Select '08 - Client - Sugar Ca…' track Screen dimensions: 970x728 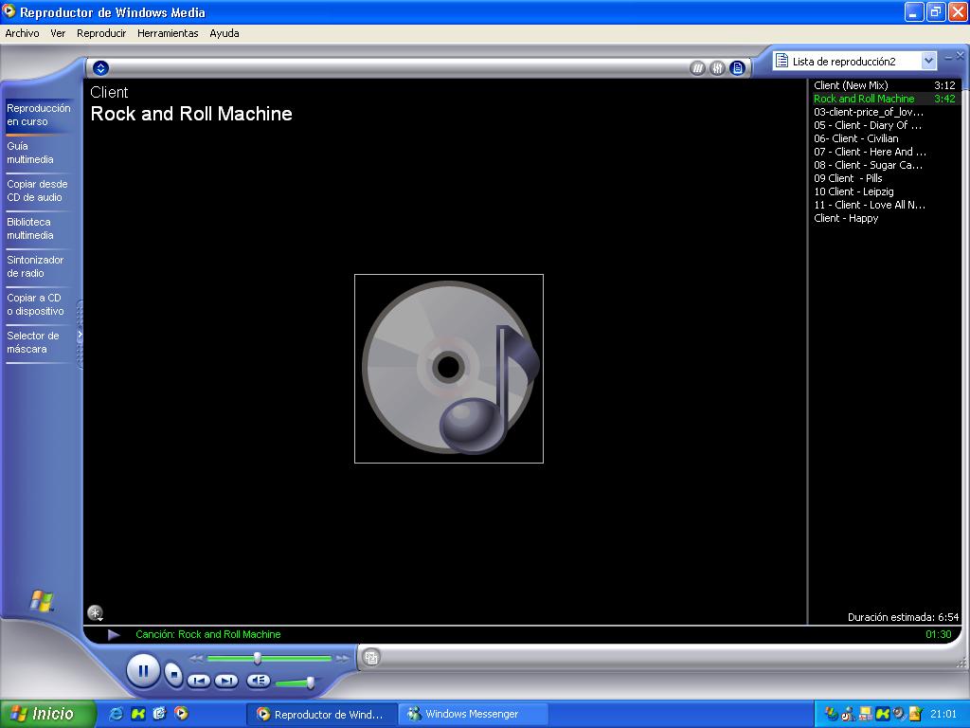(885, 165)
